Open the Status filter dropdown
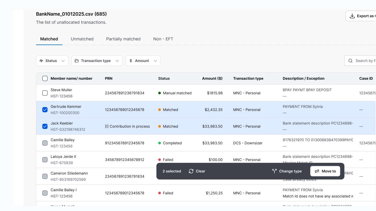Image resolution: width=376 pixels, height=211 pixels. pyautogui.click(x=52, y=61)
